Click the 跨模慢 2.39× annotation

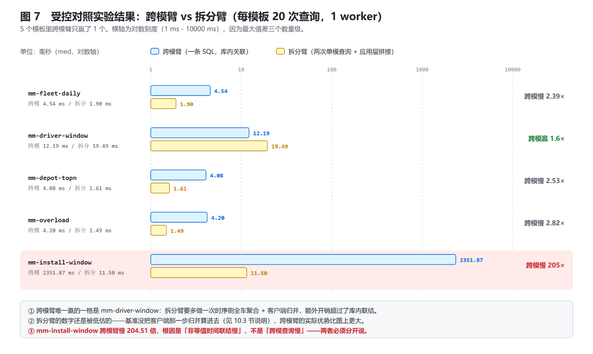(x=544, y=96)
